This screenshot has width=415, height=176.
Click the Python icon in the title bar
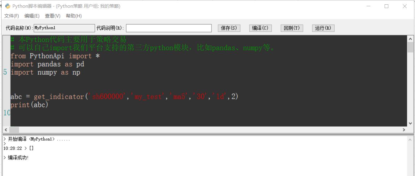pyautogui.click(x=8, y=6)
